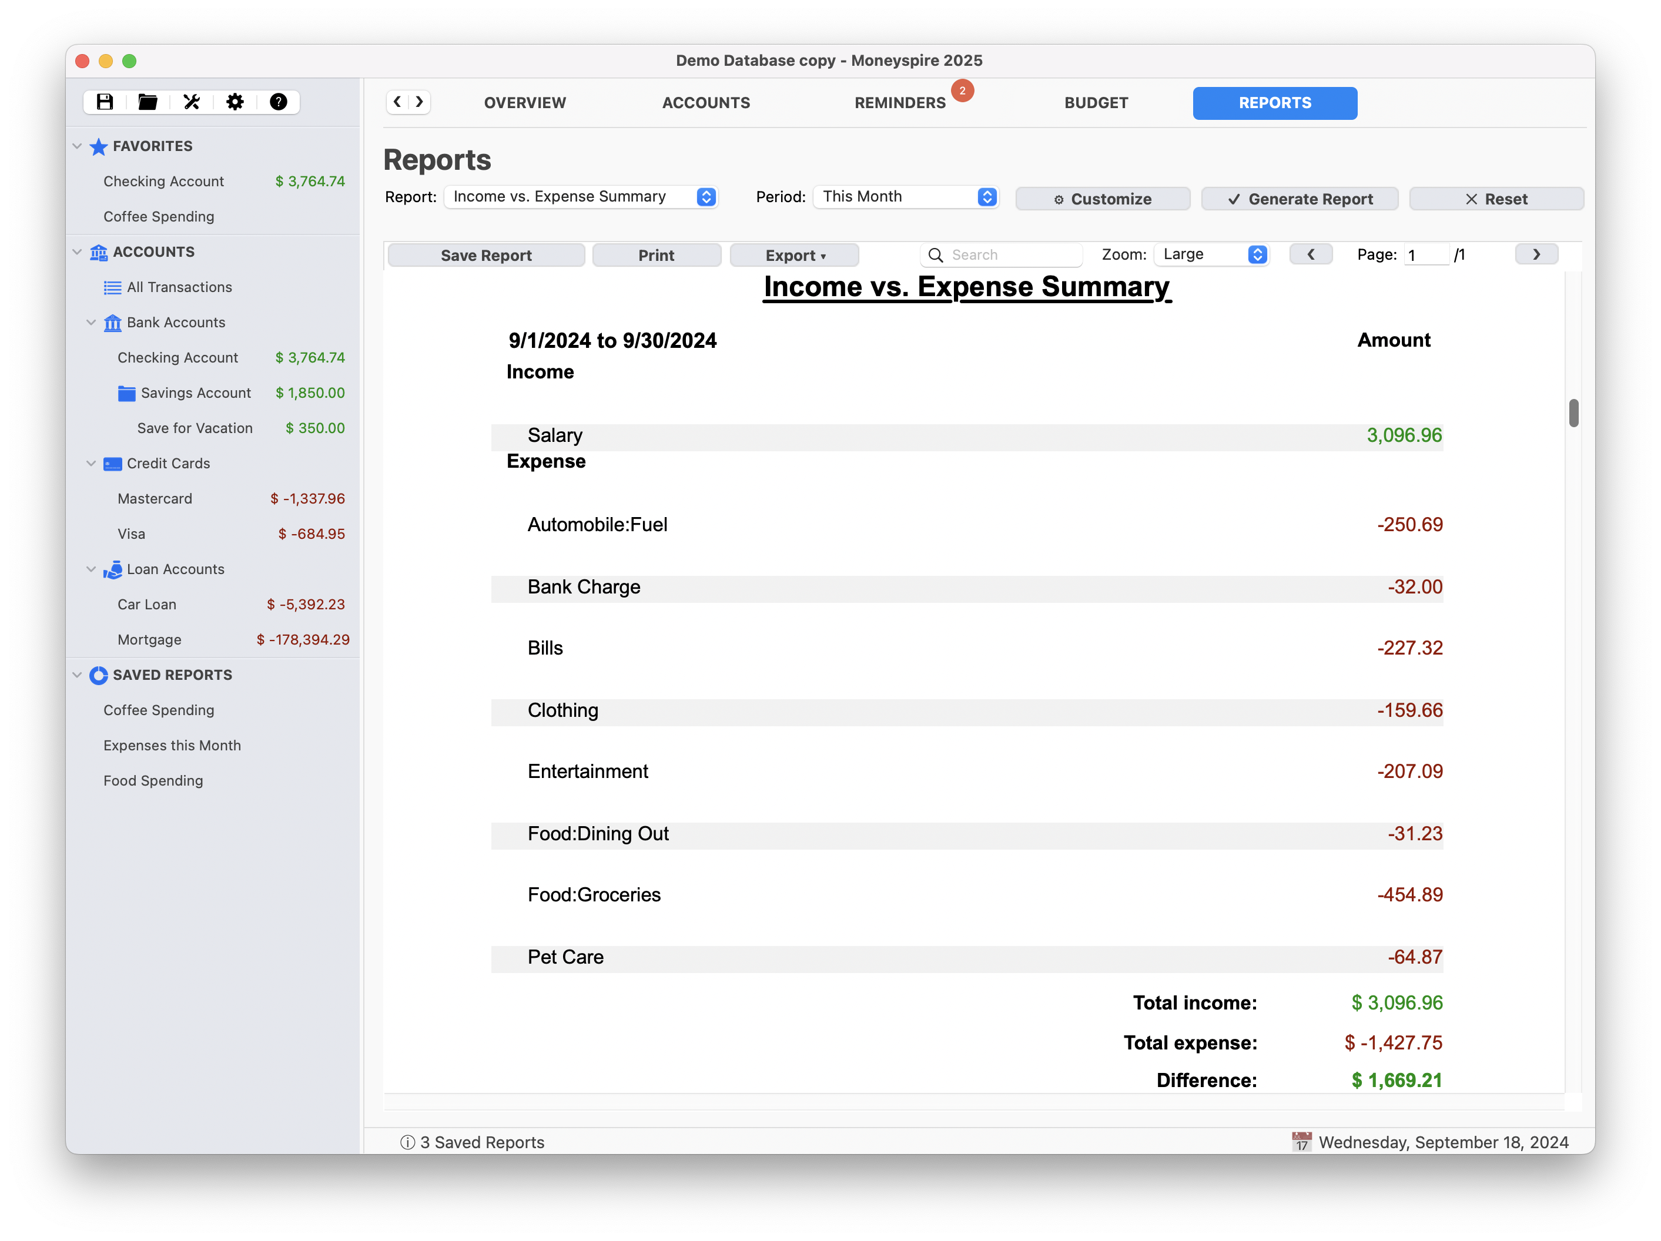Go to previous report page arrow
Image resolution: width=1661 pixels, height=1241 pixels.
[x=1311, y=254]
